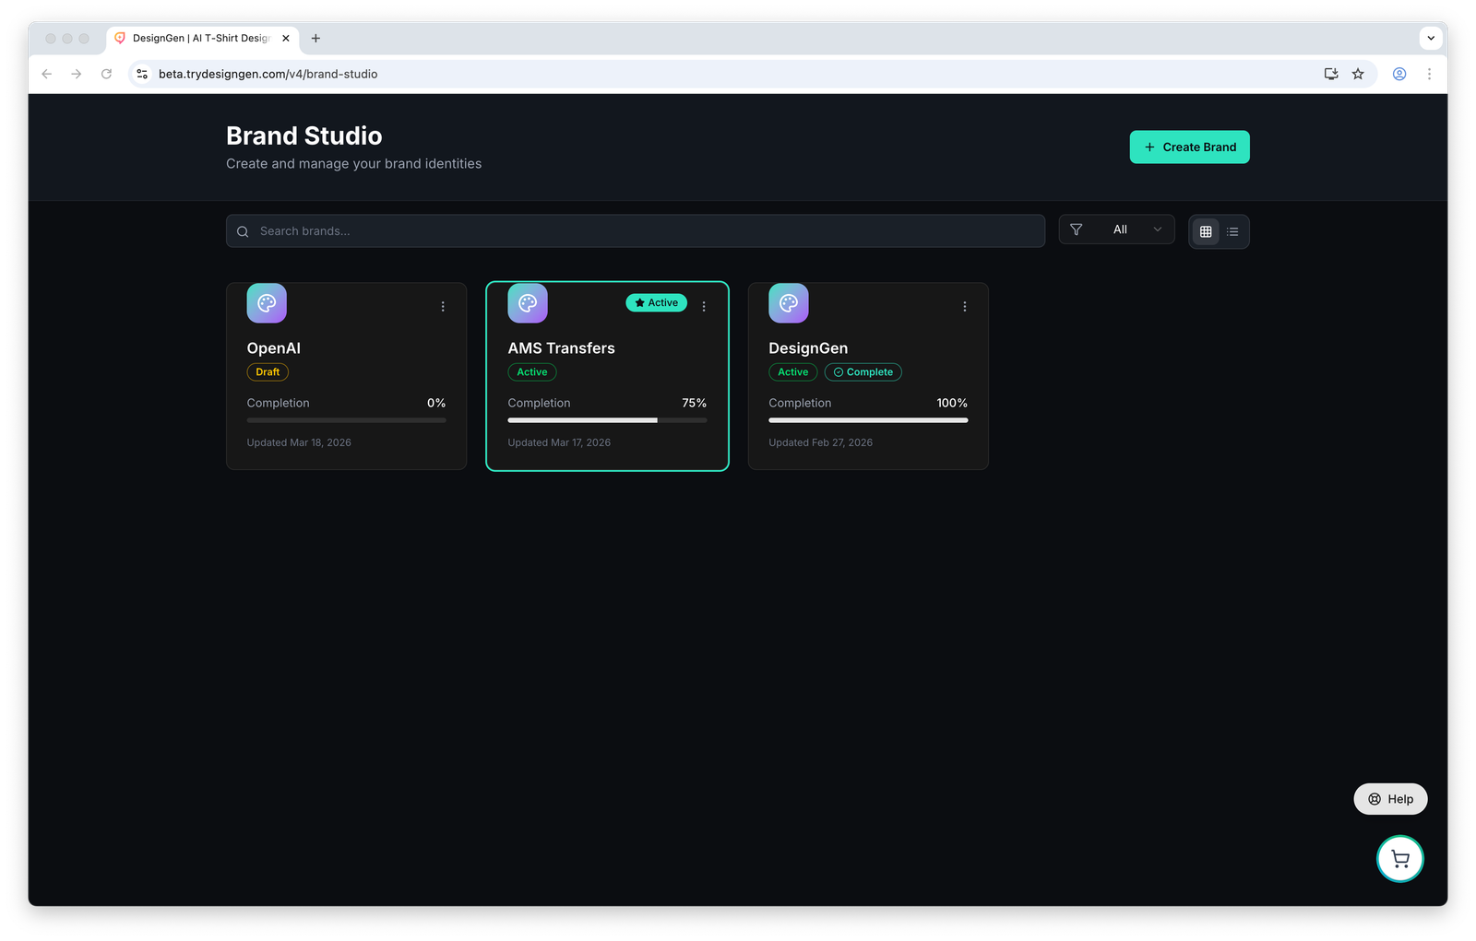Go forward in browser history
The height and width of the screenshot is (941, 1476).
point(77,74)
